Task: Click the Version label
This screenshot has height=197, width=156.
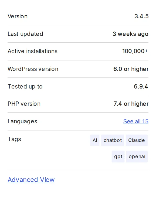Action: (x=18, y=16)
